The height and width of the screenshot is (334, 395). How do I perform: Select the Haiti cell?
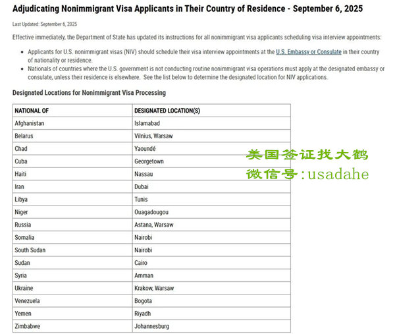point(72,174)
